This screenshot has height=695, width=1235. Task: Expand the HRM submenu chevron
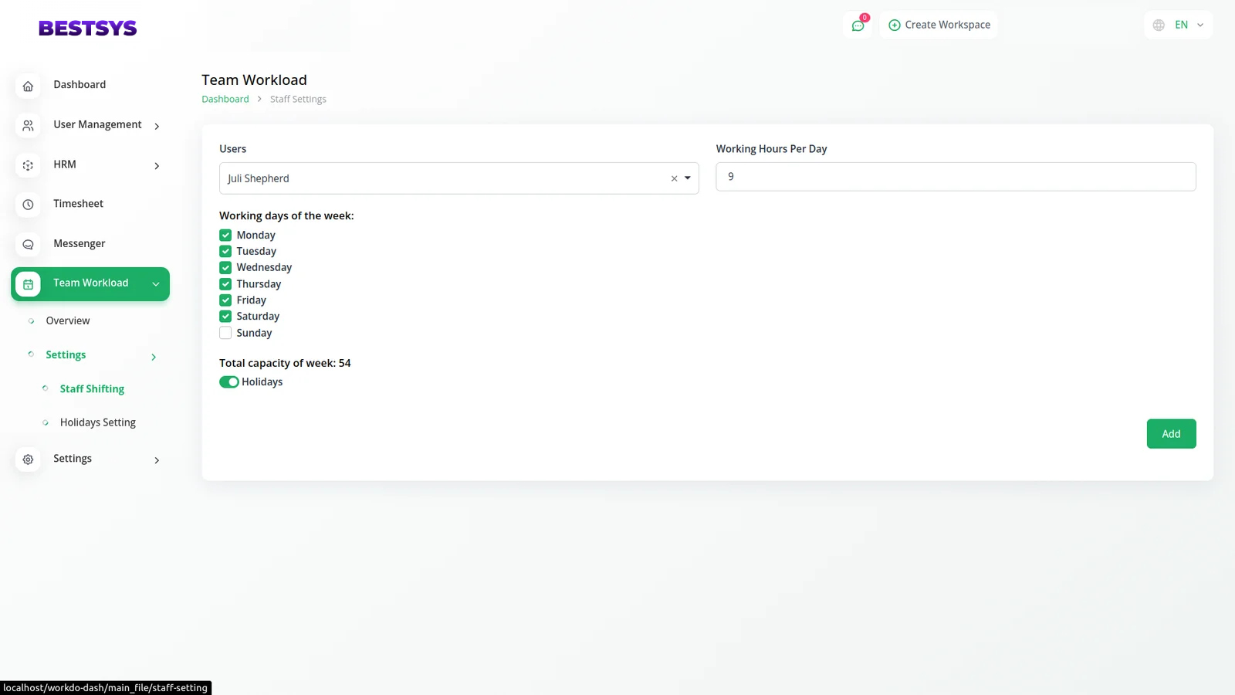[157, 166]
